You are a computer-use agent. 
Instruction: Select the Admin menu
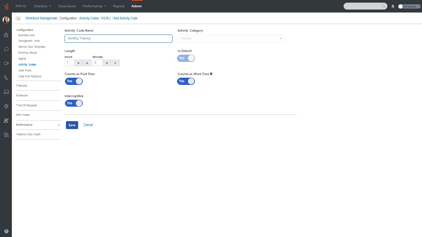tap(136, 6)
